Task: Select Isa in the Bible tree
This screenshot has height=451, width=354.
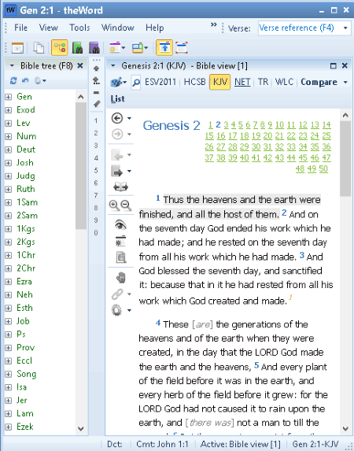Action: 21,387
